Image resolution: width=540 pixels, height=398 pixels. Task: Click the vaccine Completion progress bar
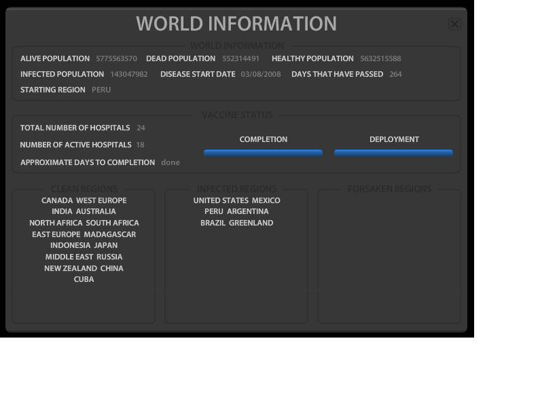tap(263, 153)
